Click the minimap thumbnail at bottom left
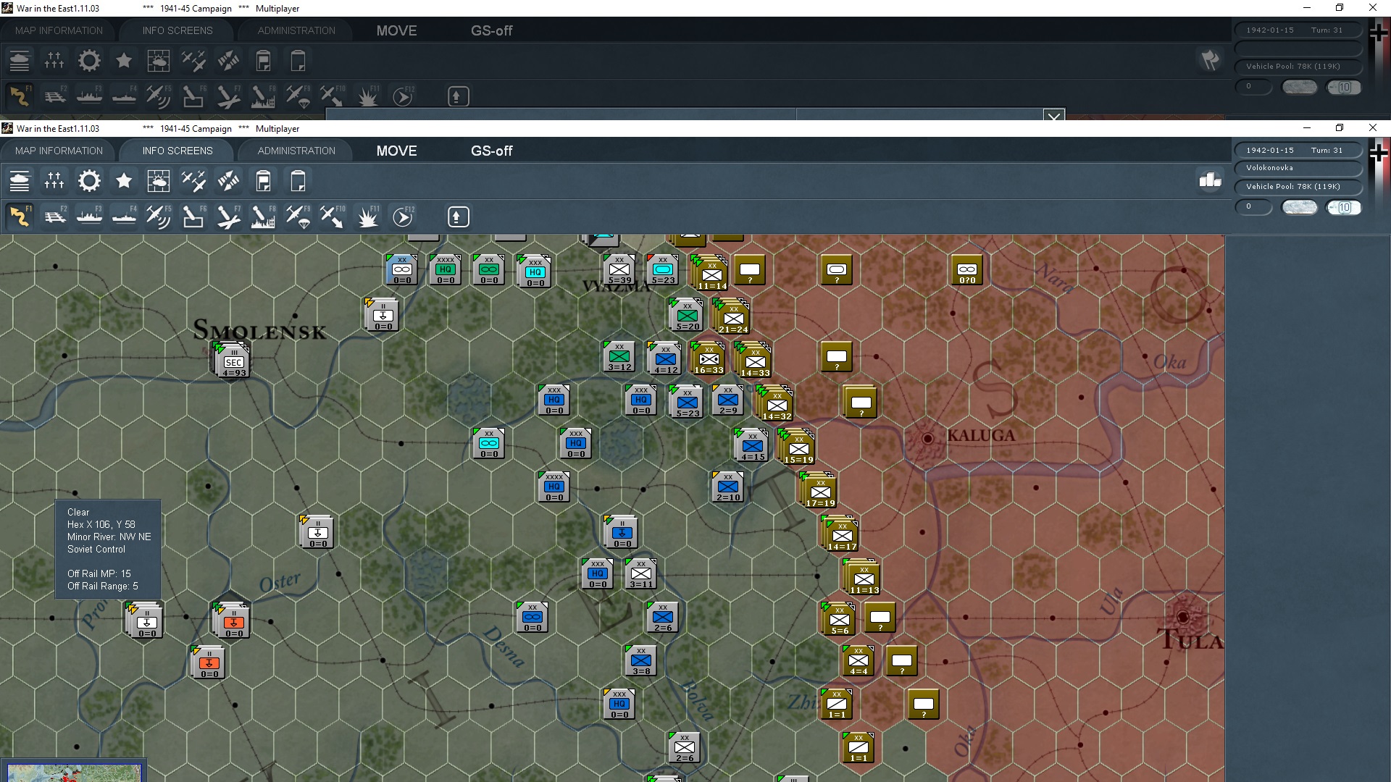 pos(73,772)
